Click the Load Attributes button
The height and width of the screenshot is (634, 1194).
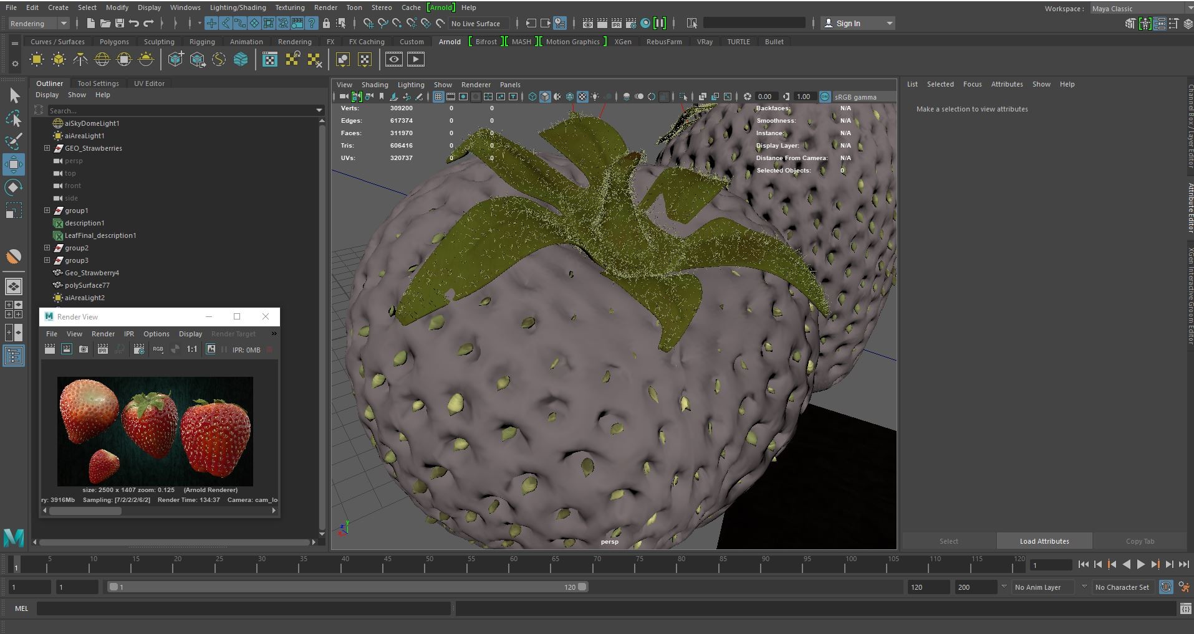tap(1044, 541)
